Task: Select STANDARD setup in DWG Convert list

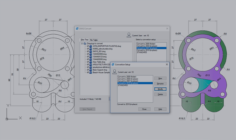Action: (x=151, y=52)
